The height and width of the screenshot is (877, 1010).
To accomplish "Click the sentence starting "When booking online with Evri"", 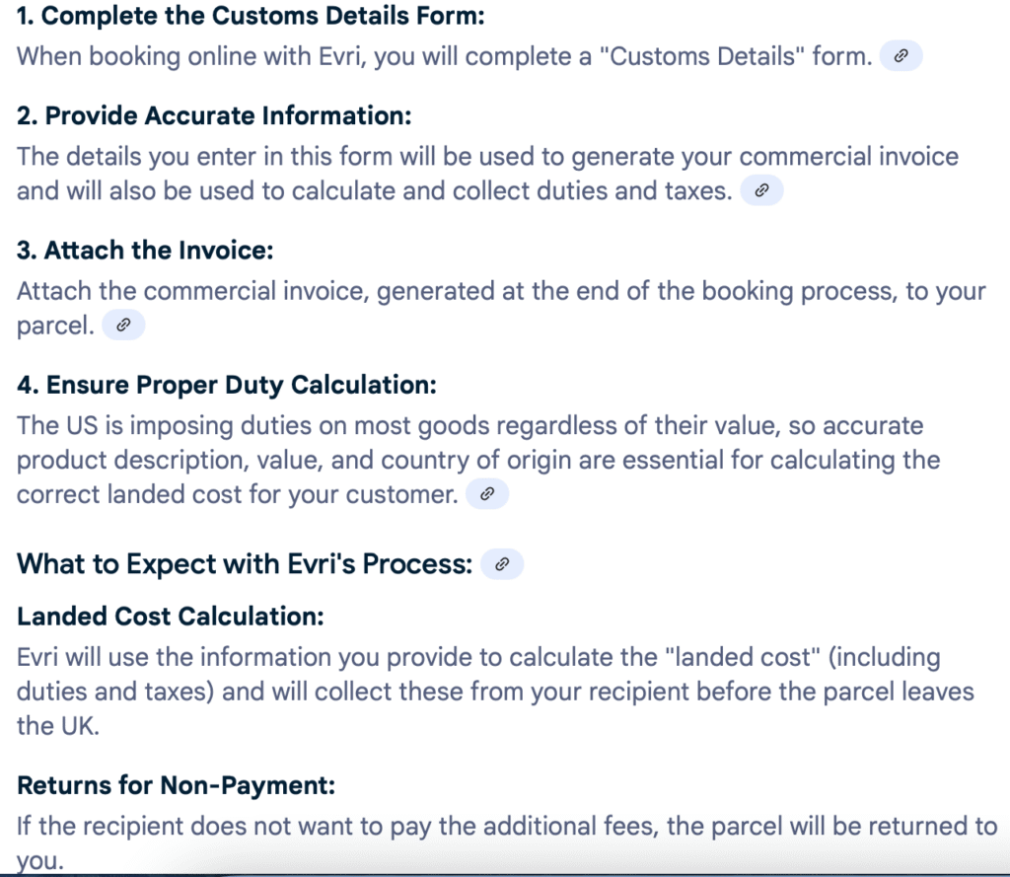I will pos(444,56).
